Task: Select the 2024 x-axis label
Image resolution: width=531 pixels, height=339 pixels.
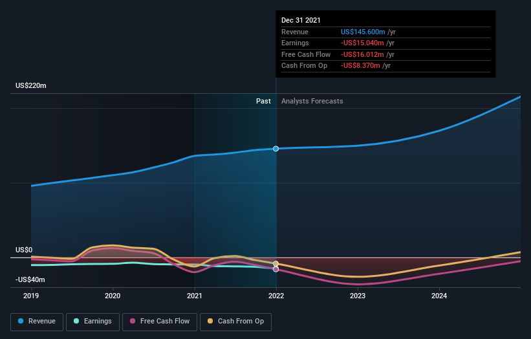Action: [x=439, y=296]
